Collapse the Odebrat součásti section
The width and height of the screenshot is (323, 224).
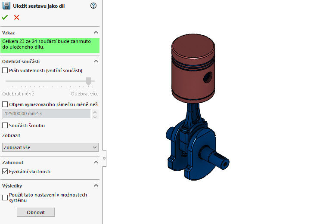[96, 61]
